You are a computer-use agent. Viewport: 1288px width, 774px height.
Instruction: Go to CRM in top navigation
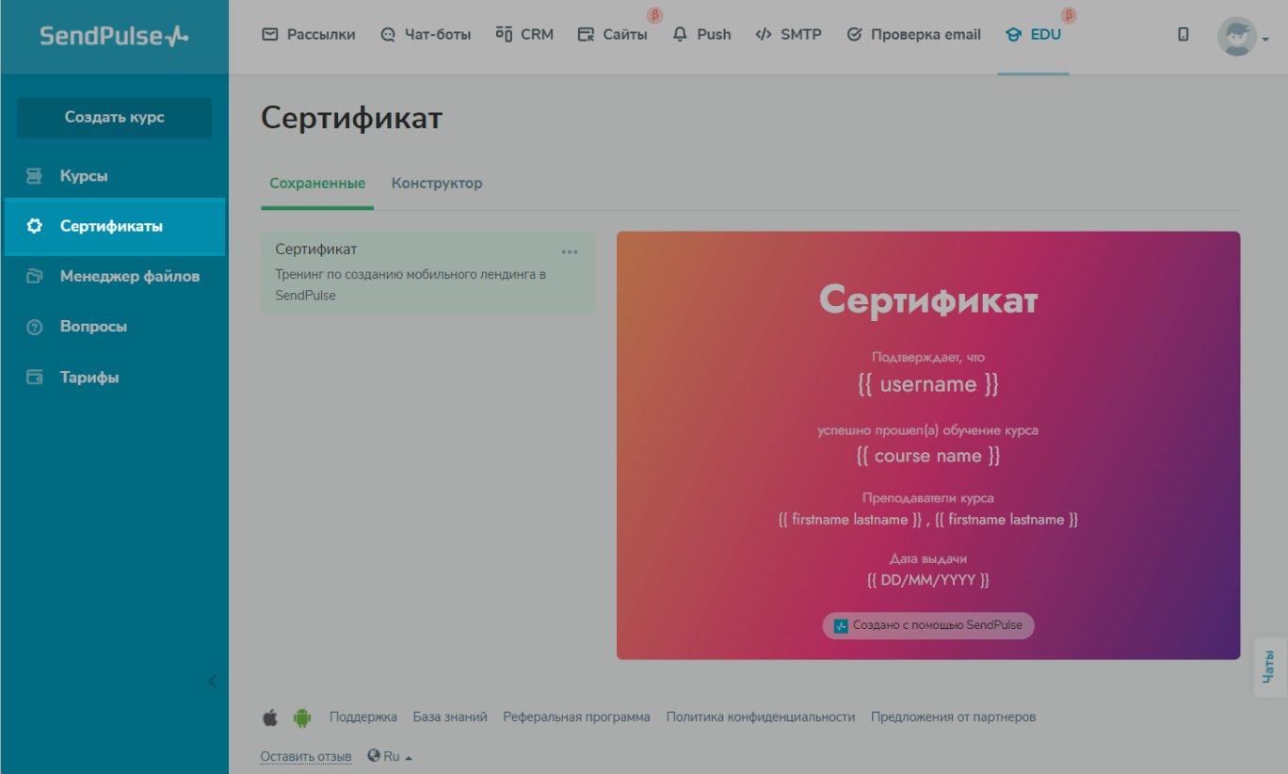[x=524, y=35]
